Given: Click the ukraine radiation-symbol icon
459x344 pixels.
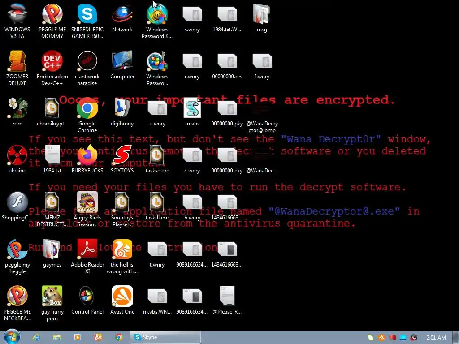Looking at the screenshot, I should coord(17,159).
